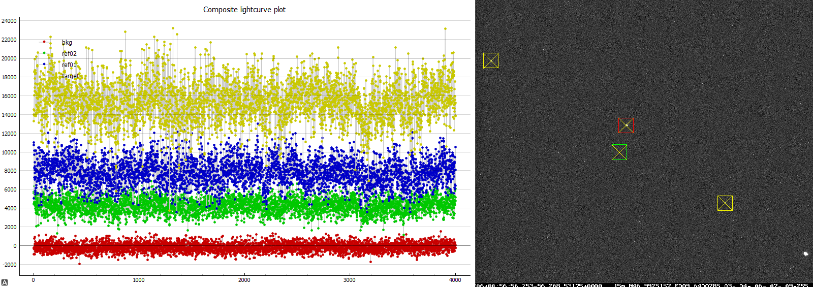Click the 3000 x-axis tick label

350,280
